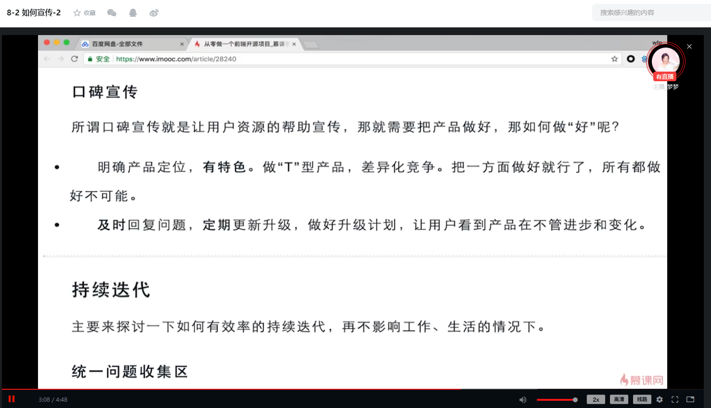Open the WeChat share icon

point(112,12)
